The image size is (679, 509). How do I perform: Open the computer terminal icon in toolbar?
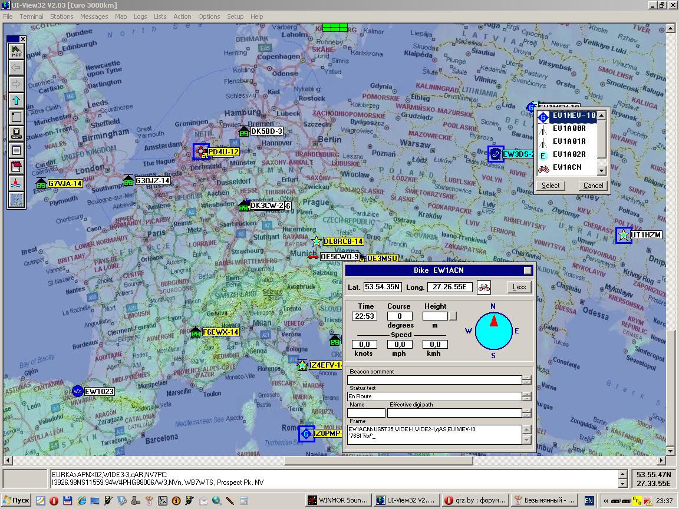coord(16,134)
